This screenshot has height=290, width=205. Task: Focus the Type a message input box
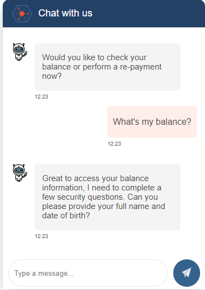pos(88,273)
